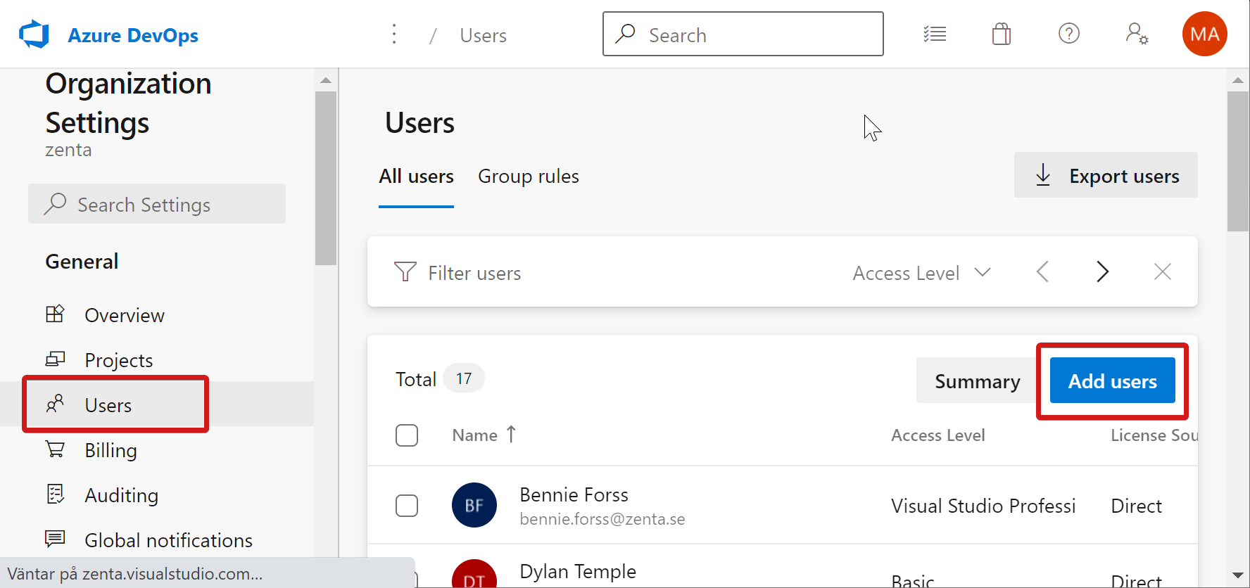Open the Marketplace shopping bag icon
The height and width of the screenshot is (588, 1250).
point(1002,34)
